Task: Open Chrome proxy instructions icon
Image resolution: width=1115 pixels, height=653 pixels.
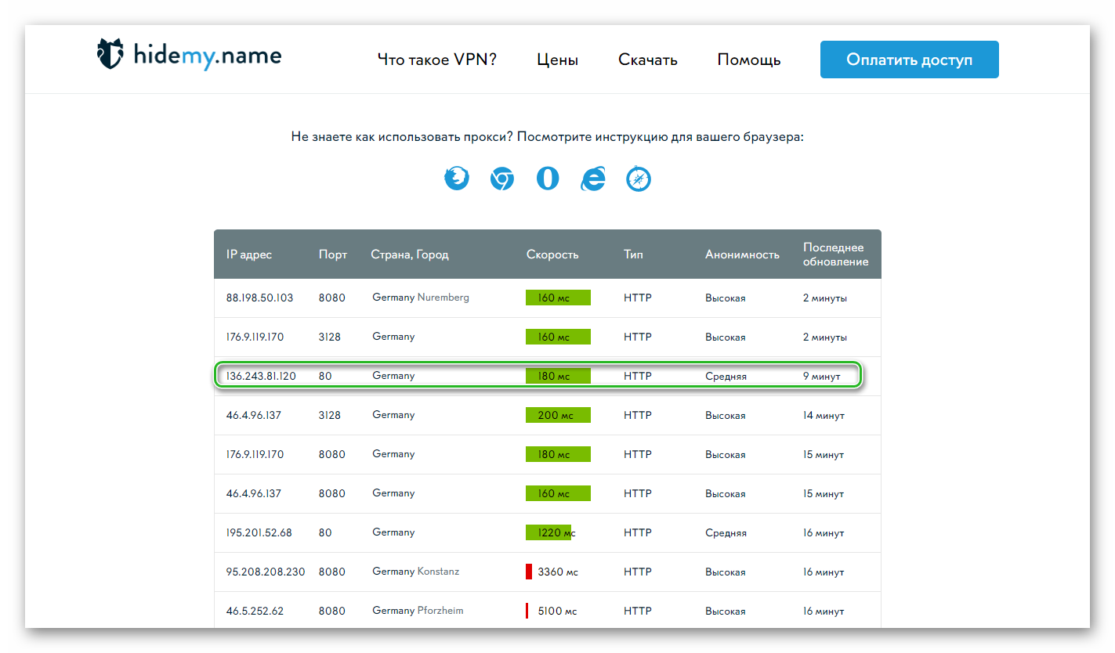Action: click(502, 179)
